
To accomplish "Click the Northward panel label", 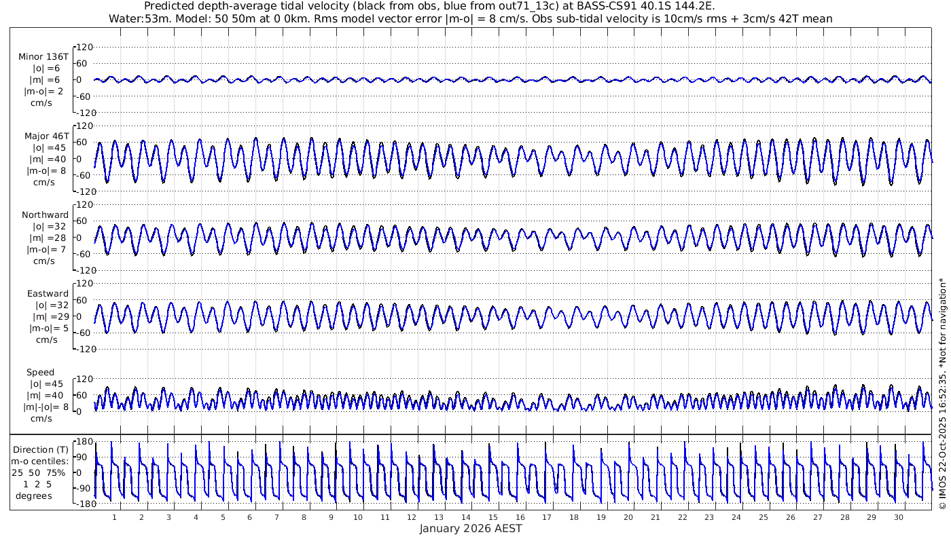I will pos(45,214).
